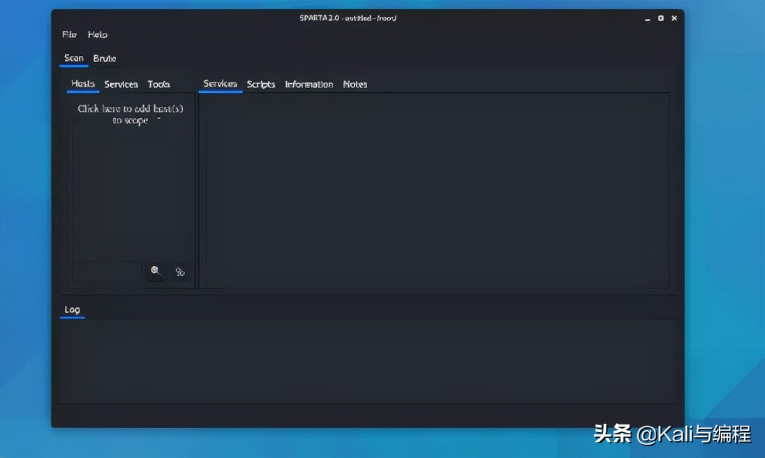Open advanced filter options icon
Screen dimensions: 765x458
(180, 272)
